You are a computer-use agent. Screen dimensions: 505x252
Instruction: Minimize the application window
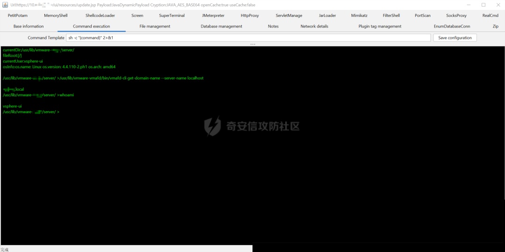[x=469, y=5]
